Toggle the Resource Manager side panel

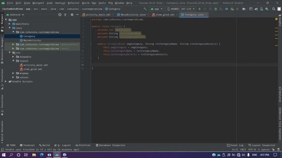[x=2, y=50]
